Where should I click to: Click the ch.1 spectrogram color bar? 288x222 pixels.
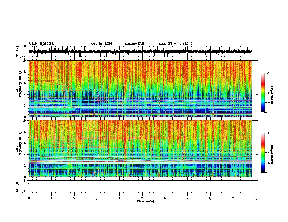pyautogui.click(x=263, y=93)
